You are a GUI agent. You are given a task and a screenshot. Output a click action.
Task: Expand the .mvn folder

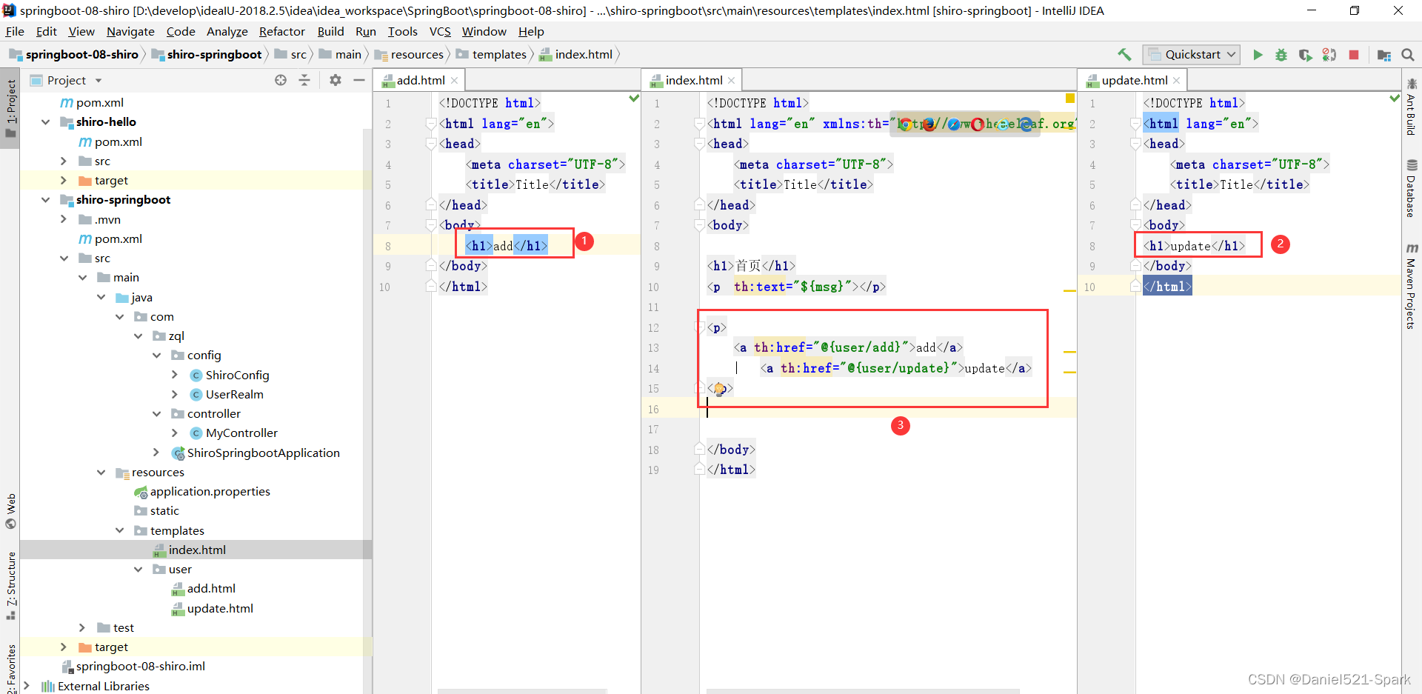(63, 219)
